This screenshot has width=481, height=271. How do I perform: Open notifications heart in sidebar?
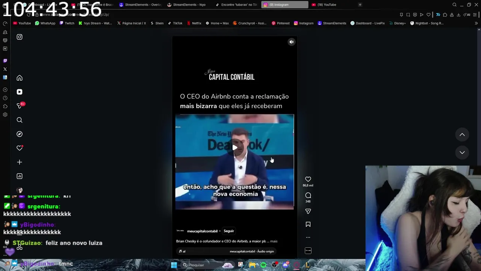20,148
